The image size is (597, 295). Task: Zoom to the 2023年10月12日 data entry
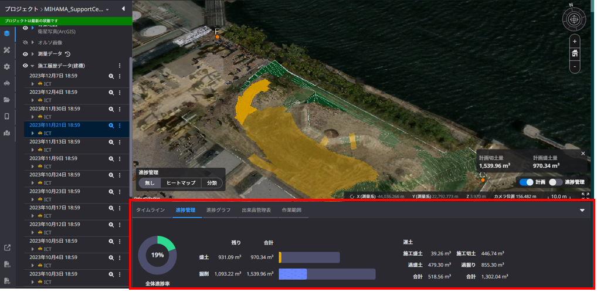(x=111, y=225)
